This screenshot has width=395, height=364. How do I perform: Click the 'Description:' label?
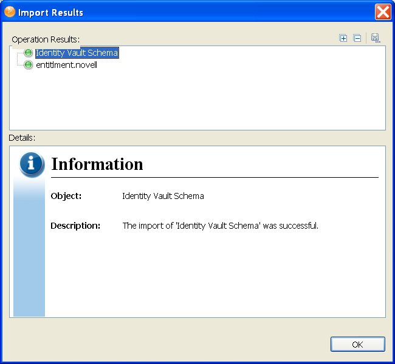click(x=75, y=226)
